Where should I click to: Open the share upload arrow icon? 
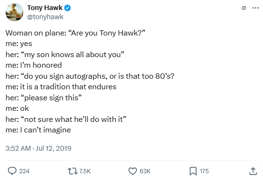click(x=253, y=171)
